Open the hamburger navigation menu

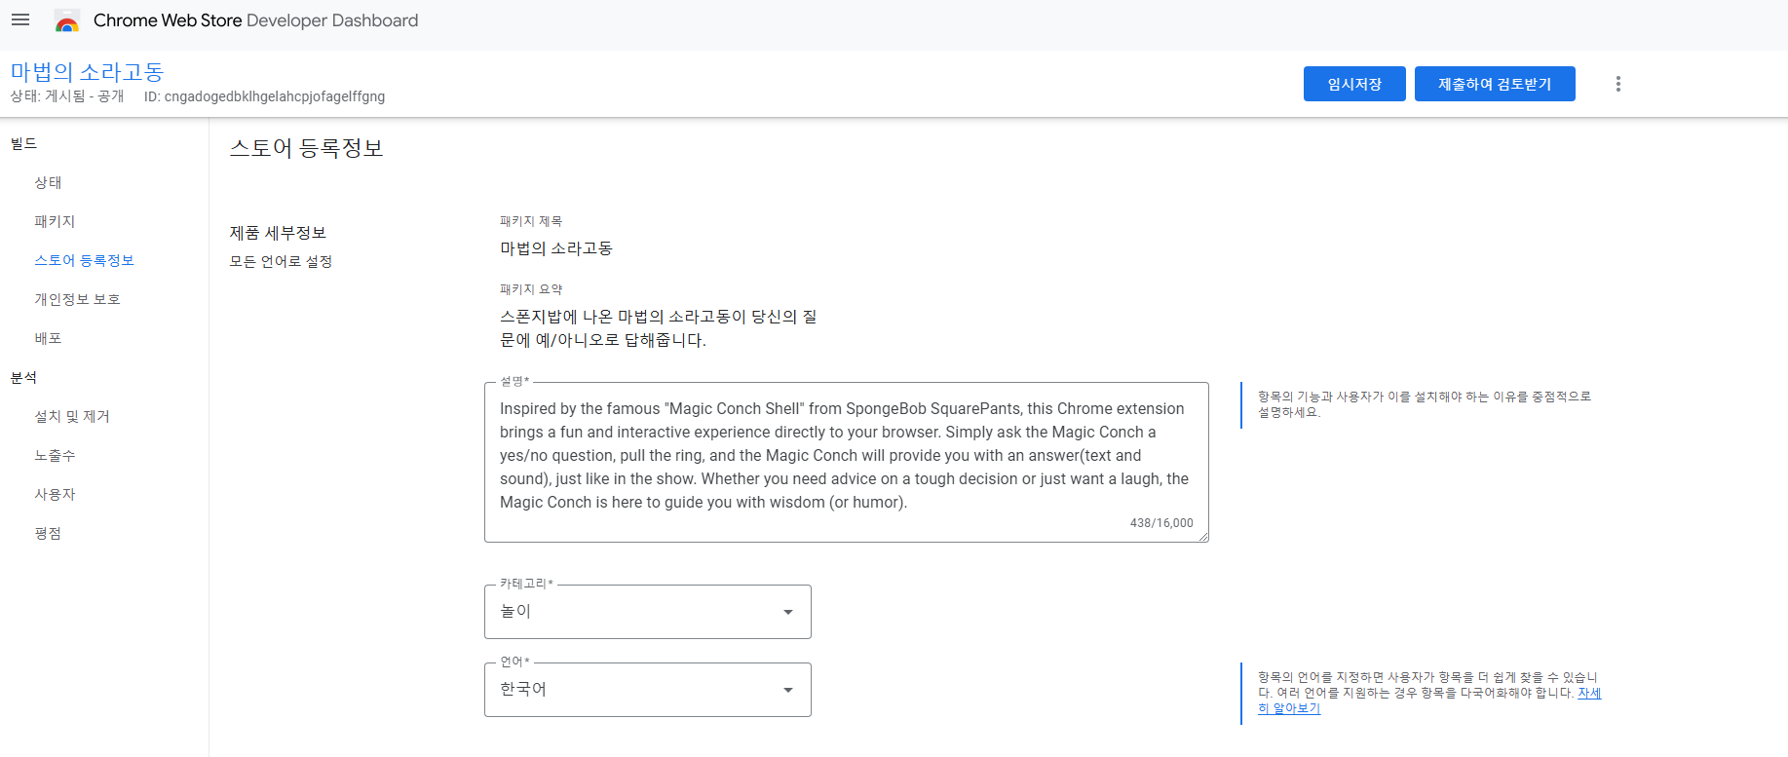point(20,19)
